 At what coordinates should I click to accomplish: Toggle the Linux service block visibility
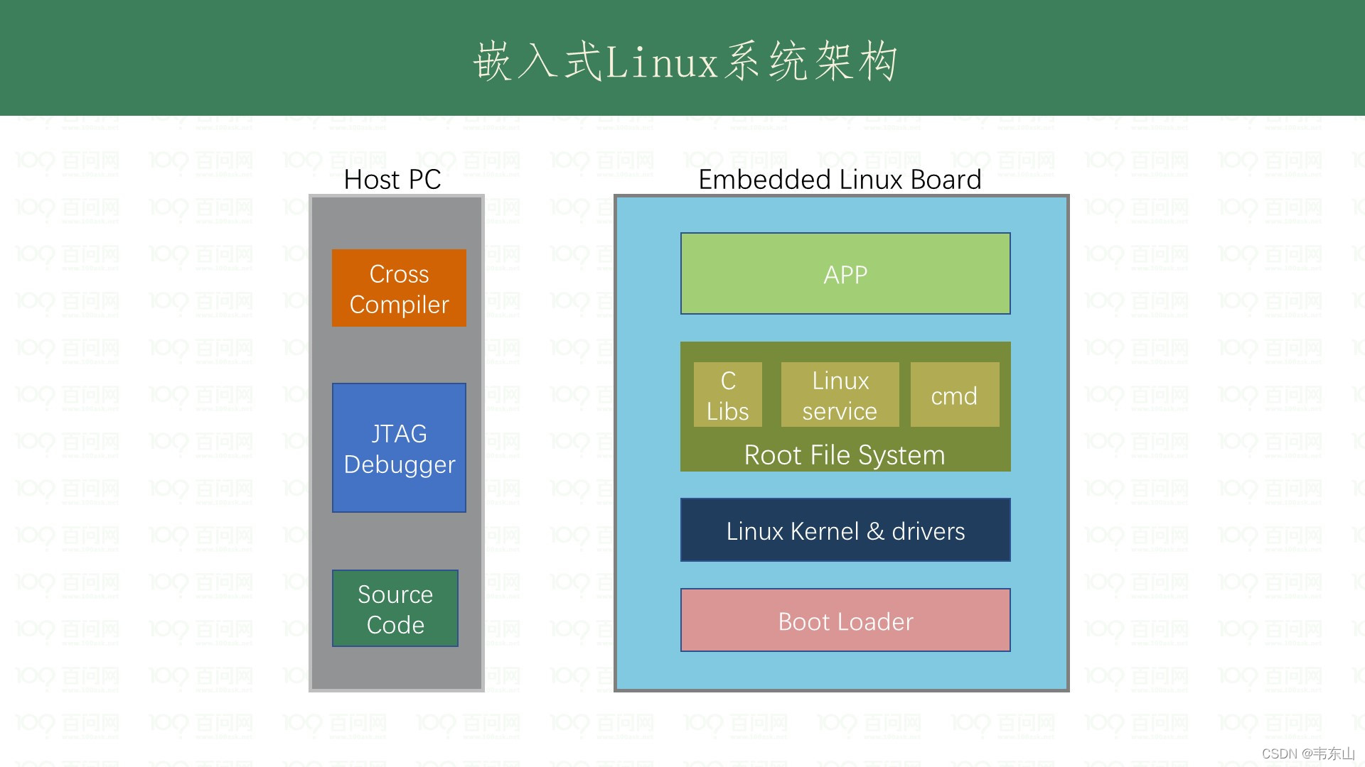click(x=838, y=393)
